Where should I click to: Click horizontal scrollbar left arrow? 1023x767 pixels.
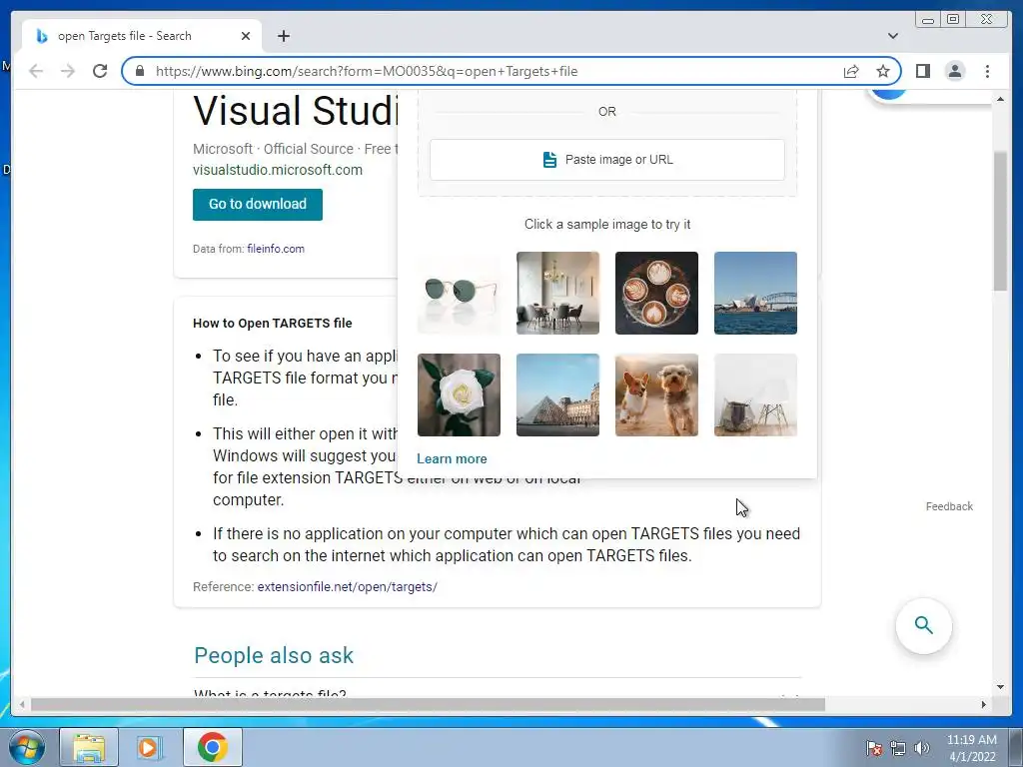[22, 704]
